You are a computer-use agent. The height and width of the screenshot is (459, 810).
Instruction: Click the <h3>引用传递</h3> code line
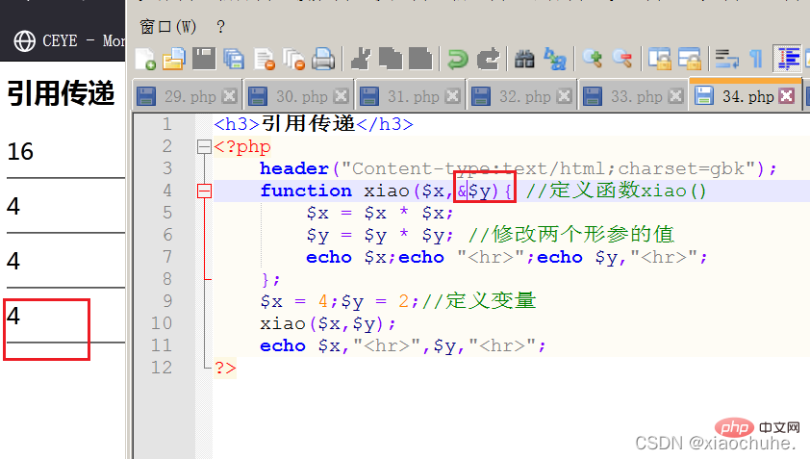(314, 124)
